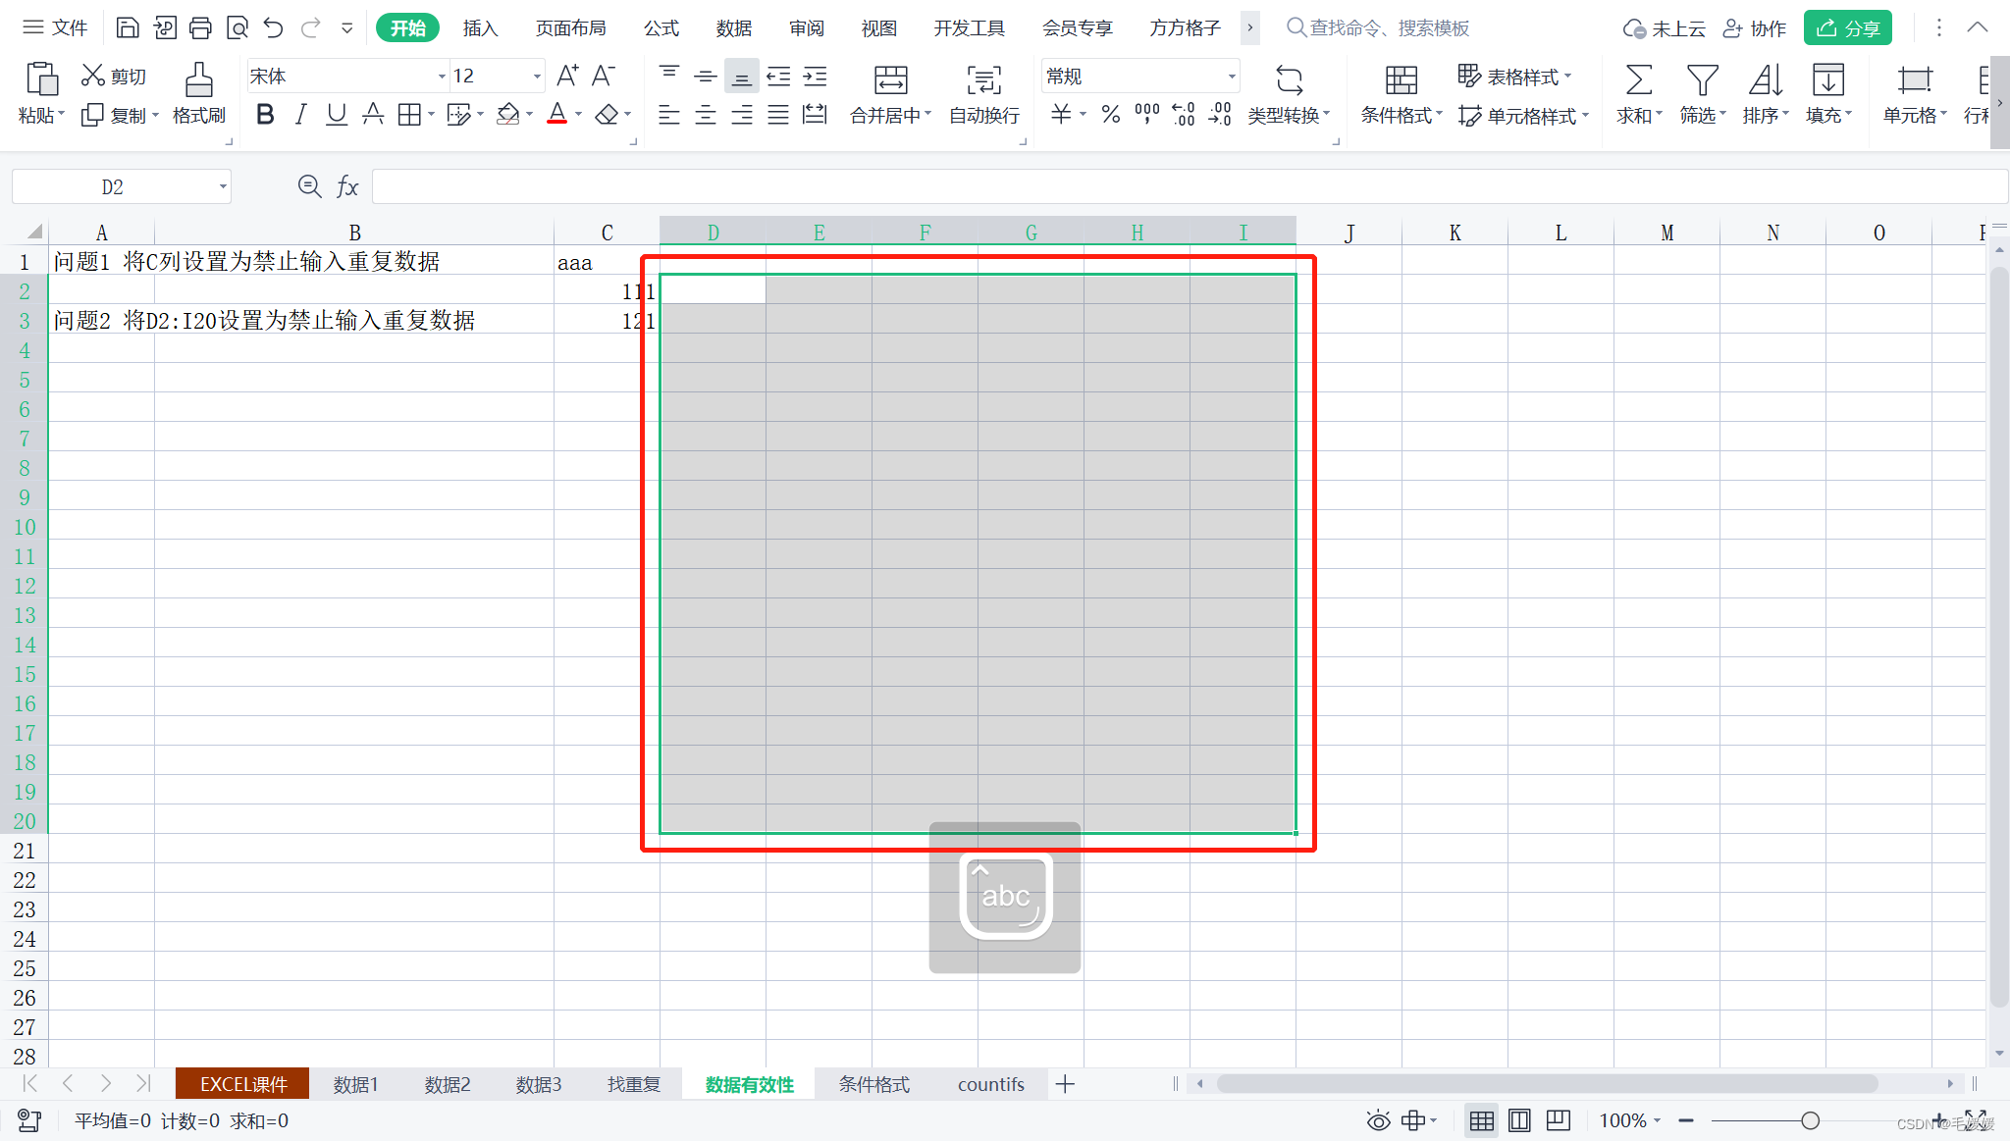Open the 条件格式 sheet tab

873,1084
